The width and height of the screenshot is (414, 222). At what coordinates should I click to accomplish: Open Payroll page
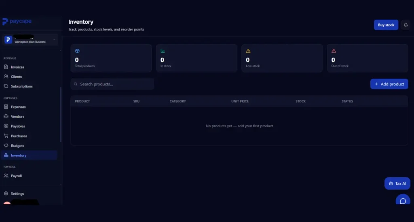click(16, 176)
